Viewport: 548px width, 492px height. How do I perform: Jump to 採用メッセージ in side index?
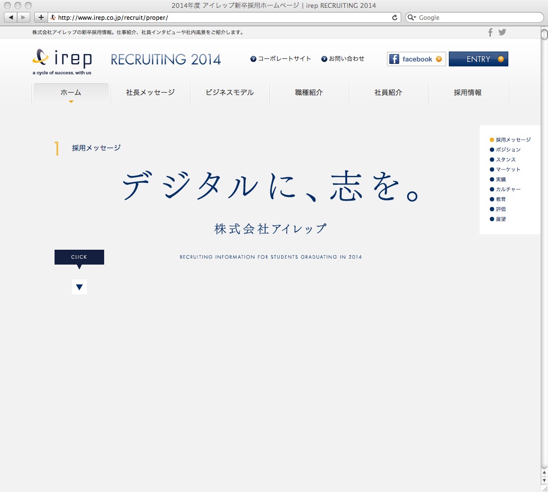(x=510, y=140)
